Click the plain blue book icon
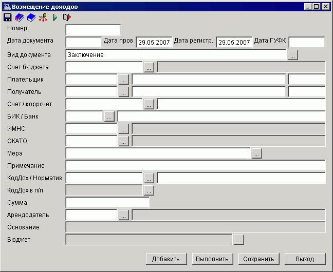 [31, 17]
